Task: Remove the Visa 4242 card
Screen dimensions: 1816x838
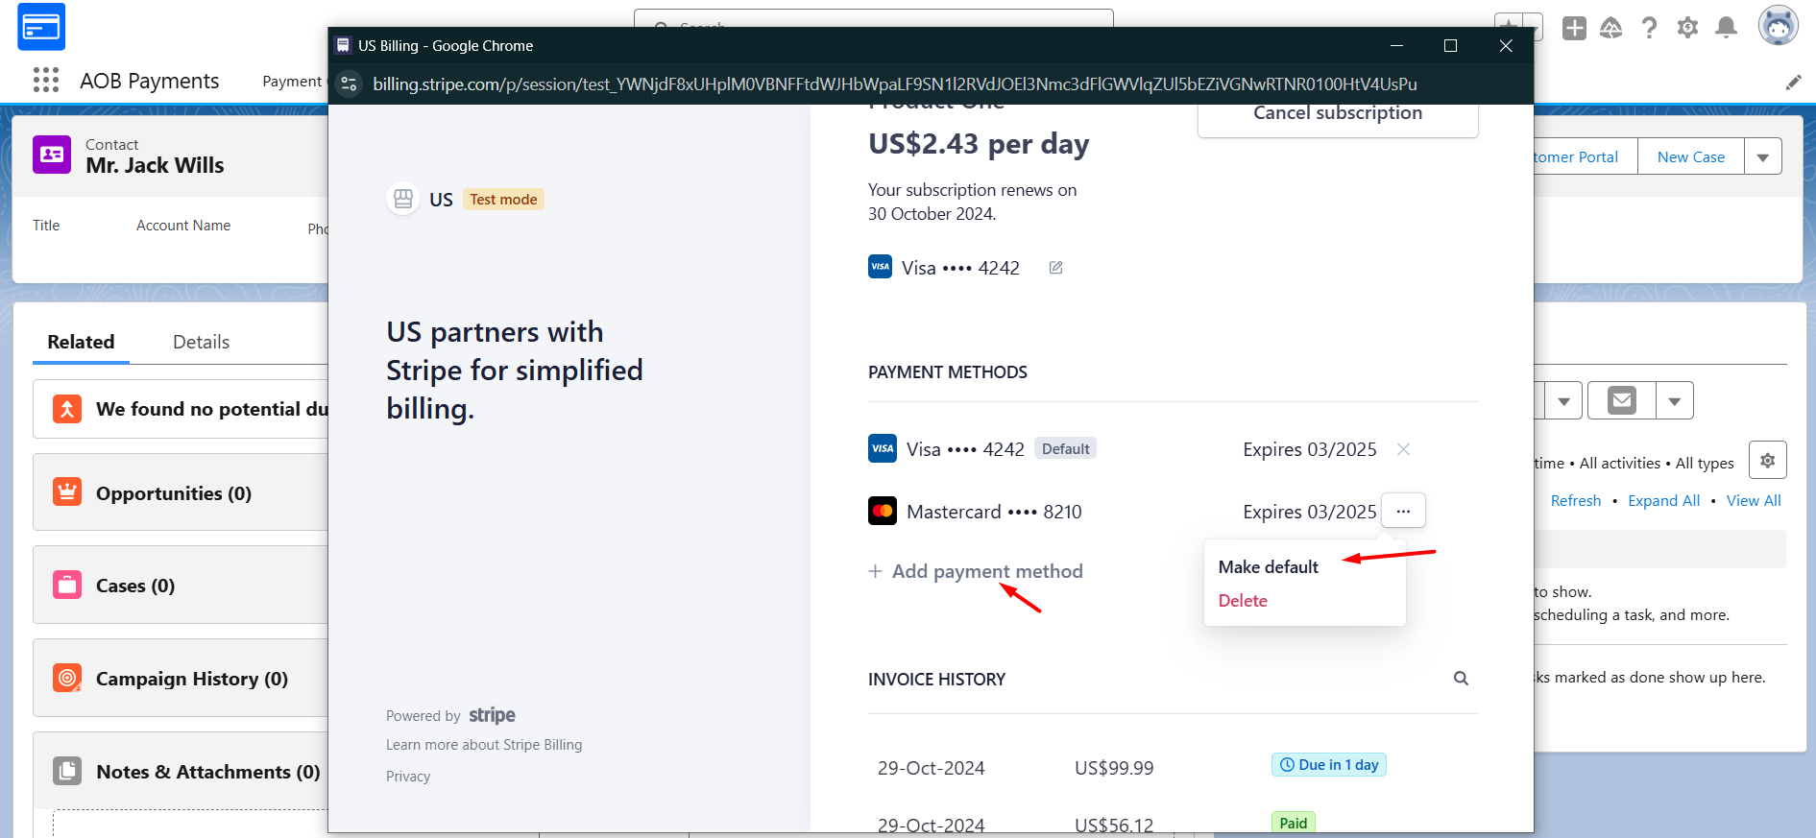Action: (1403, 449)
